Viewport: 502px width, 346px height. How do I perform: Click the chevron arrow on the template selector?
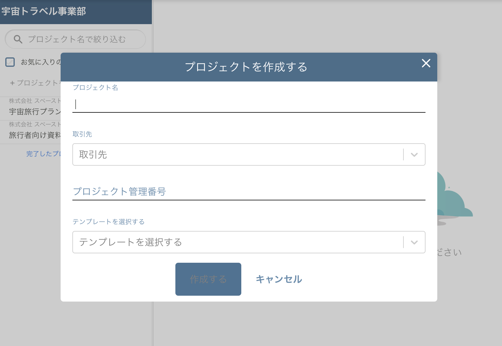point(414,242)
